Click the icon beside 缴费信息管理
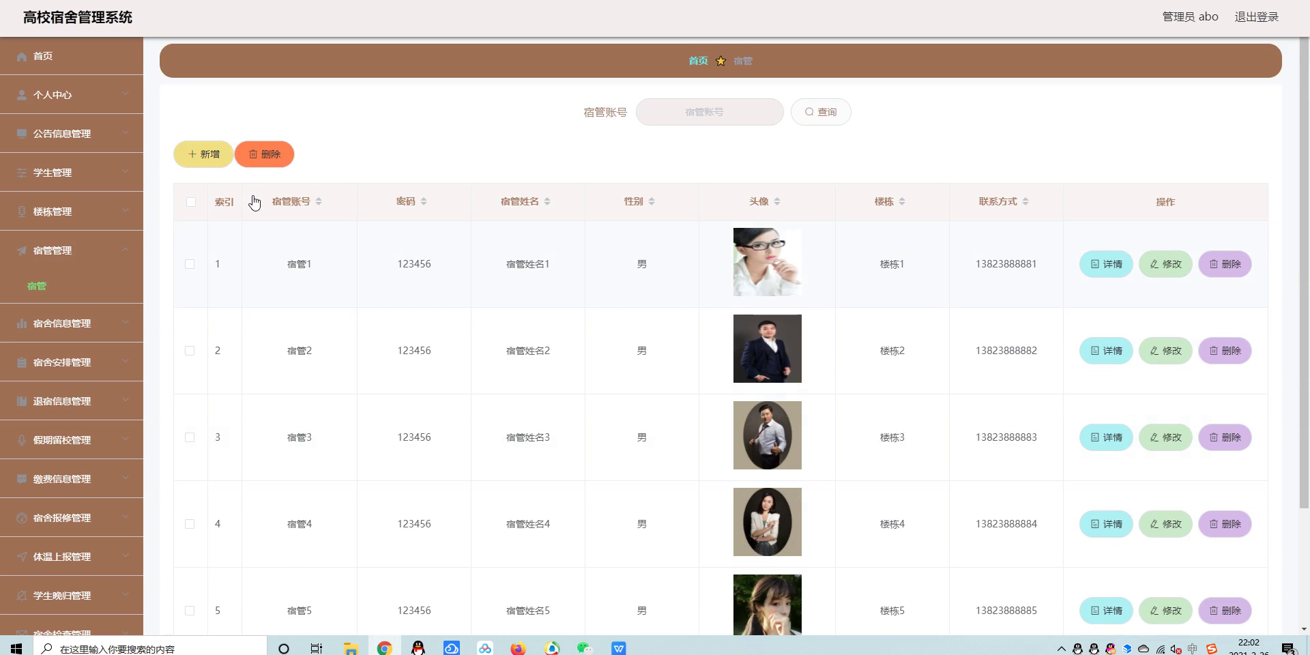This screenshot has height=655, width=1310. (22, 480)
